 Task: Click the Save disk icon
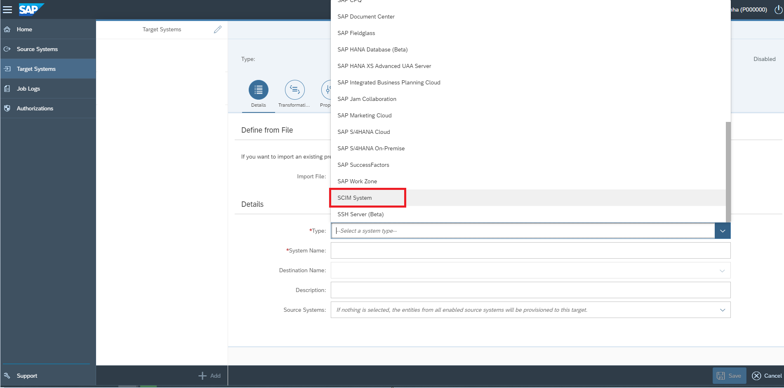721,376
